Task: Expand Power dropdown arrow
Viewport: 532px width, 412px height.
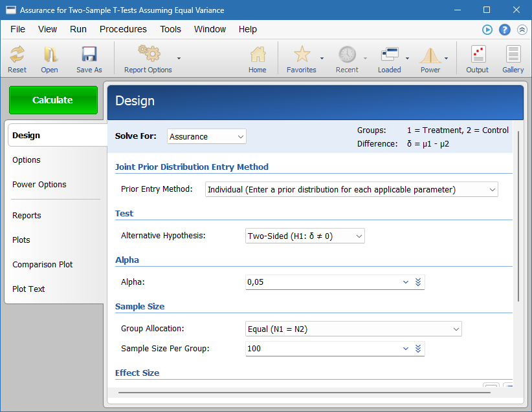Action: 446,59
